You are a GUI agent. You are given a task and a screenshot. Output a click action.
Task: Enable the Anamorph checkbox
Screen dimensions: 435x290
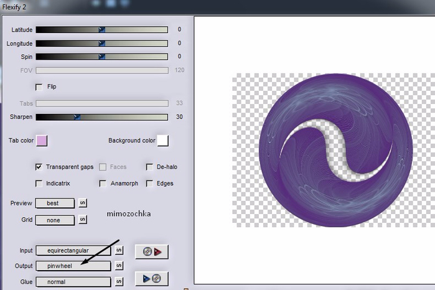click(103, 184)
